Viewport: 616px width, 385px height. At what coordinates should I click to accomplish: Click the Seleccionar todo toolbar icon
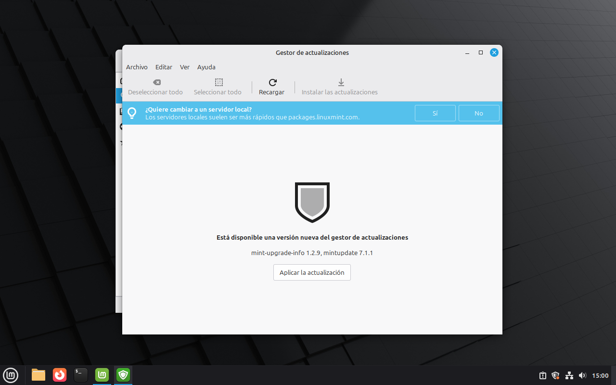[x=218, y=82]
